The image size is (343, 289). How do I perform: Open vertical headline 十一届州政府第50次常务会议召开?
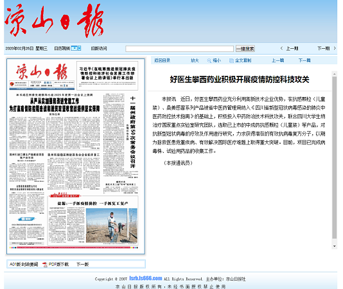133,132
